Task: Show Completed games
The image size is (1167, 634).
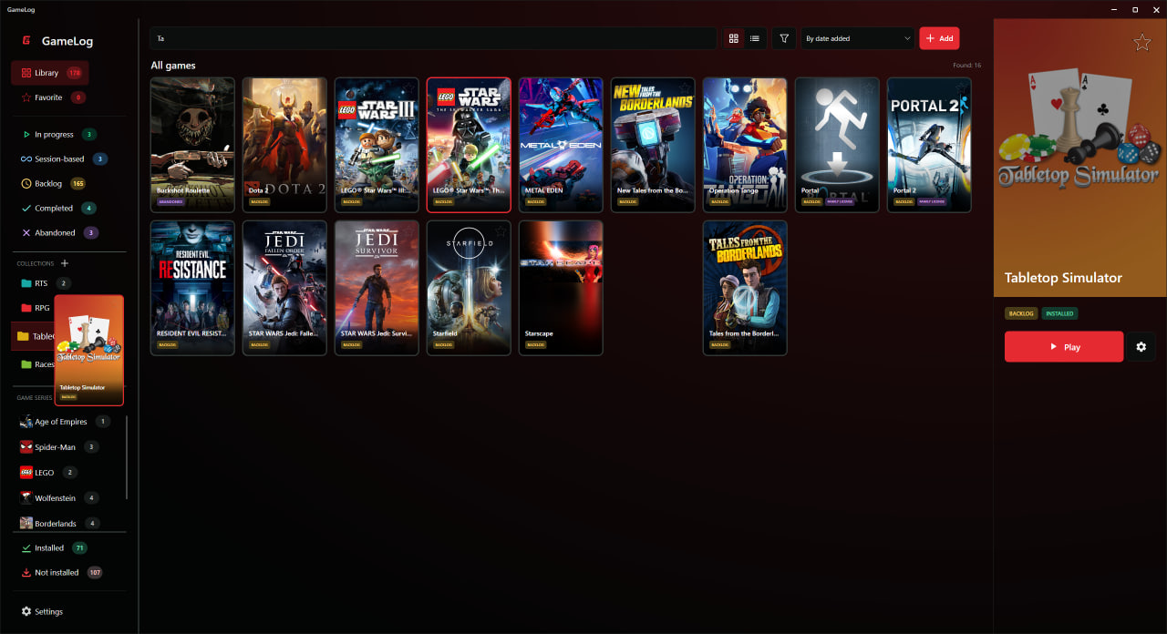Action: [x=58, y=208]
